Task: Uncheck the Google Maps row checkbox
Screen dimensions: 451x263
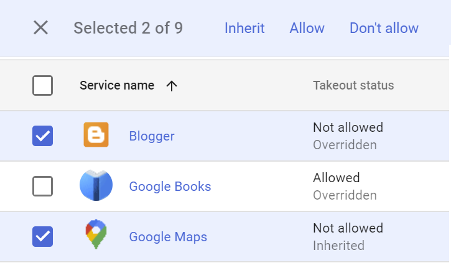Action: click(x=42, y=236)
